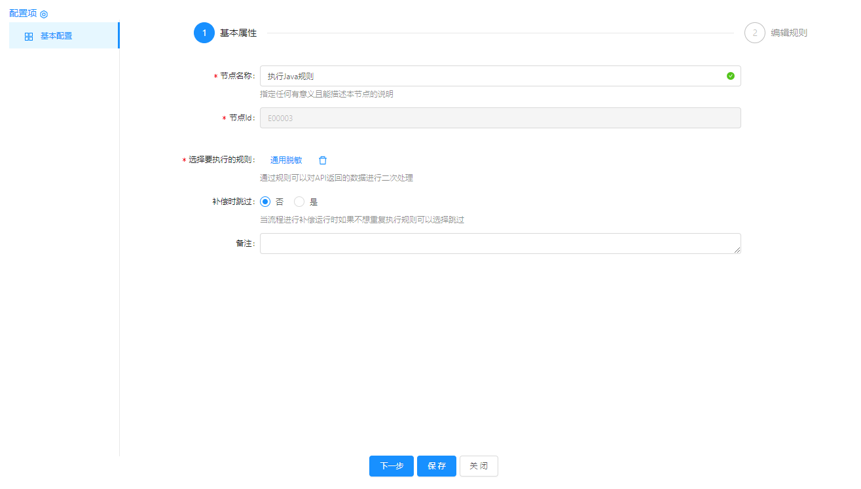Image resolution: width=861 pixels, height=489 pixels.
Task: Select the 基本配置 sidebar item
Action: coord(64,36)
